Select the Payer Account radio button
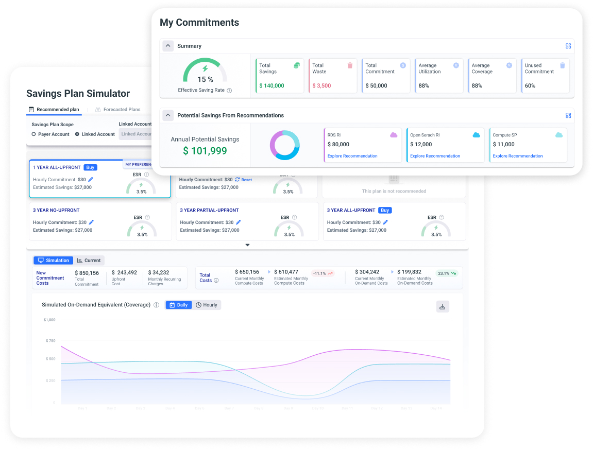The width and height of the screenshot is (593, 450). (33, 134)
